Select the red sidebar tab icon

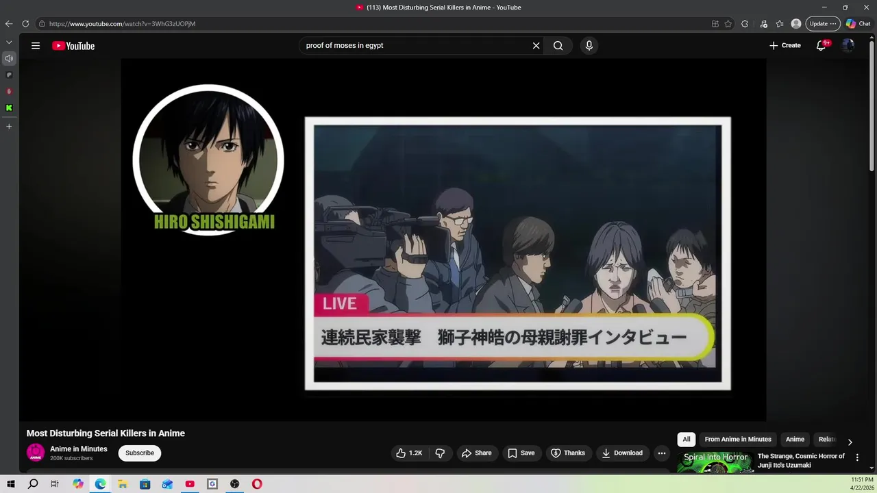pyautogui.click(x=9, y=91)
